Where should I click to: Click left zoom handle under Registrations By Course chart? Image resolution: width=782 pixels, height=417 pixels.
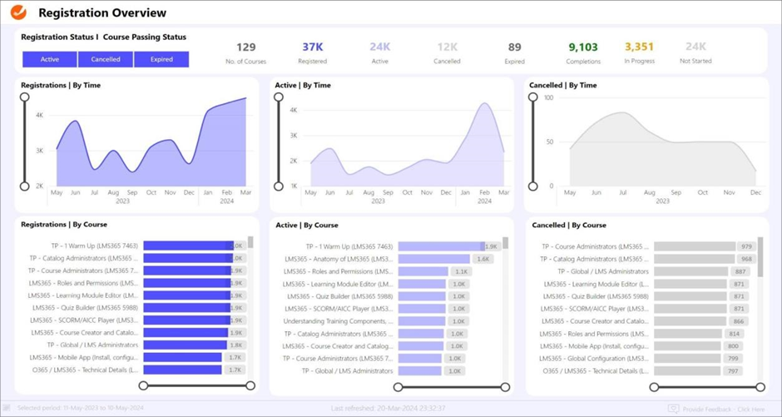tap(144, 385)
